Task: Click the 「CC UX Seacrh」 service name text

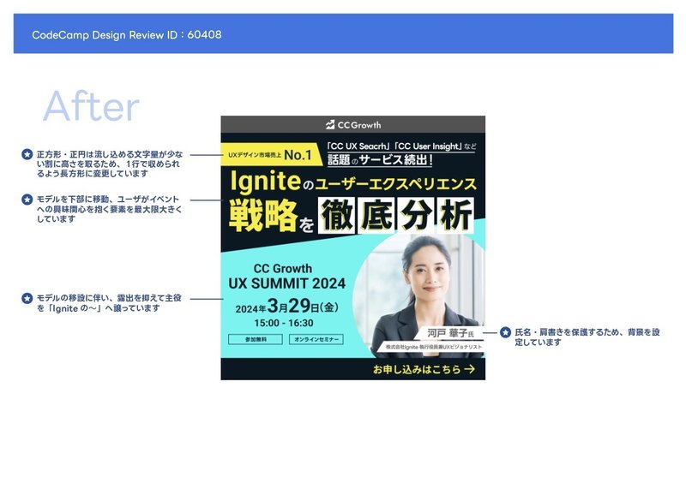Action: (359, 146)
